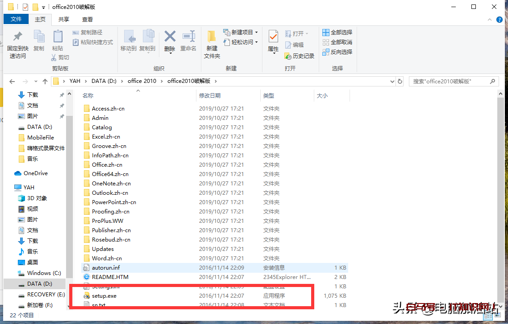Click the up-arrow parent folder button
508x324 pixels.
(45, 82)
